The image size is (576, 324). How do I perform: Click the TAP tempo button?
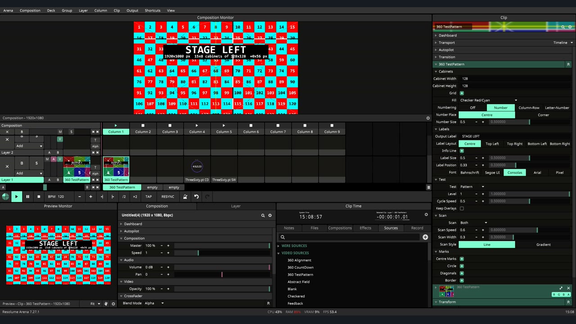pyautogui.click(x=148, y=197)
